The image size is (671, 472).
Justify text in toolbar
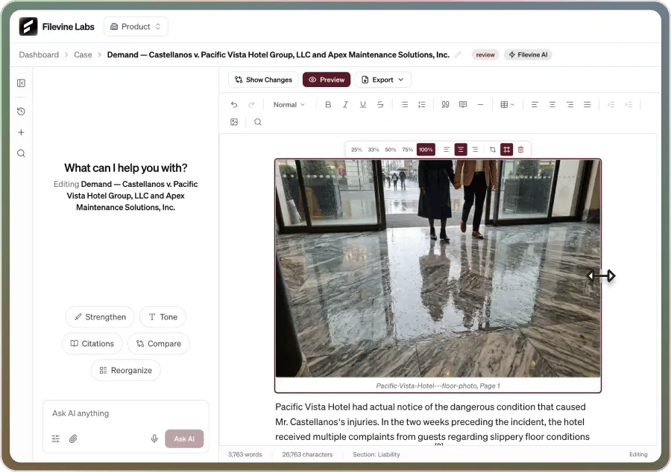coord(587,105)
